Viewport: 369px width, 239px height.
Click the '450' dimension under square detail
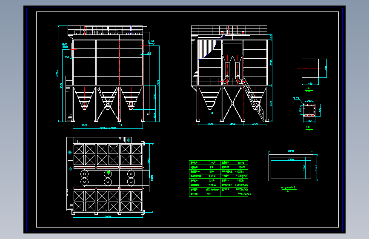tap(310, 83)
